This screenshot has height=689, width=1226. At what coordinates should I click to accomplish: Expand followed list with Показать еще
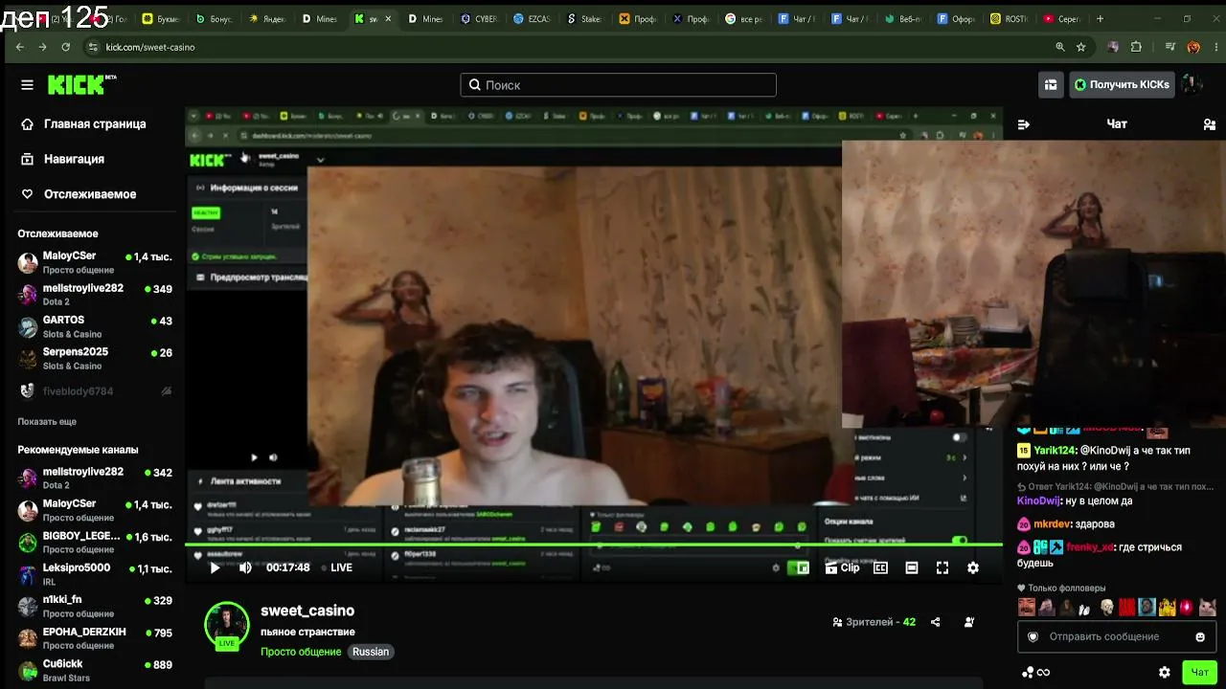[x=47, y=421]
